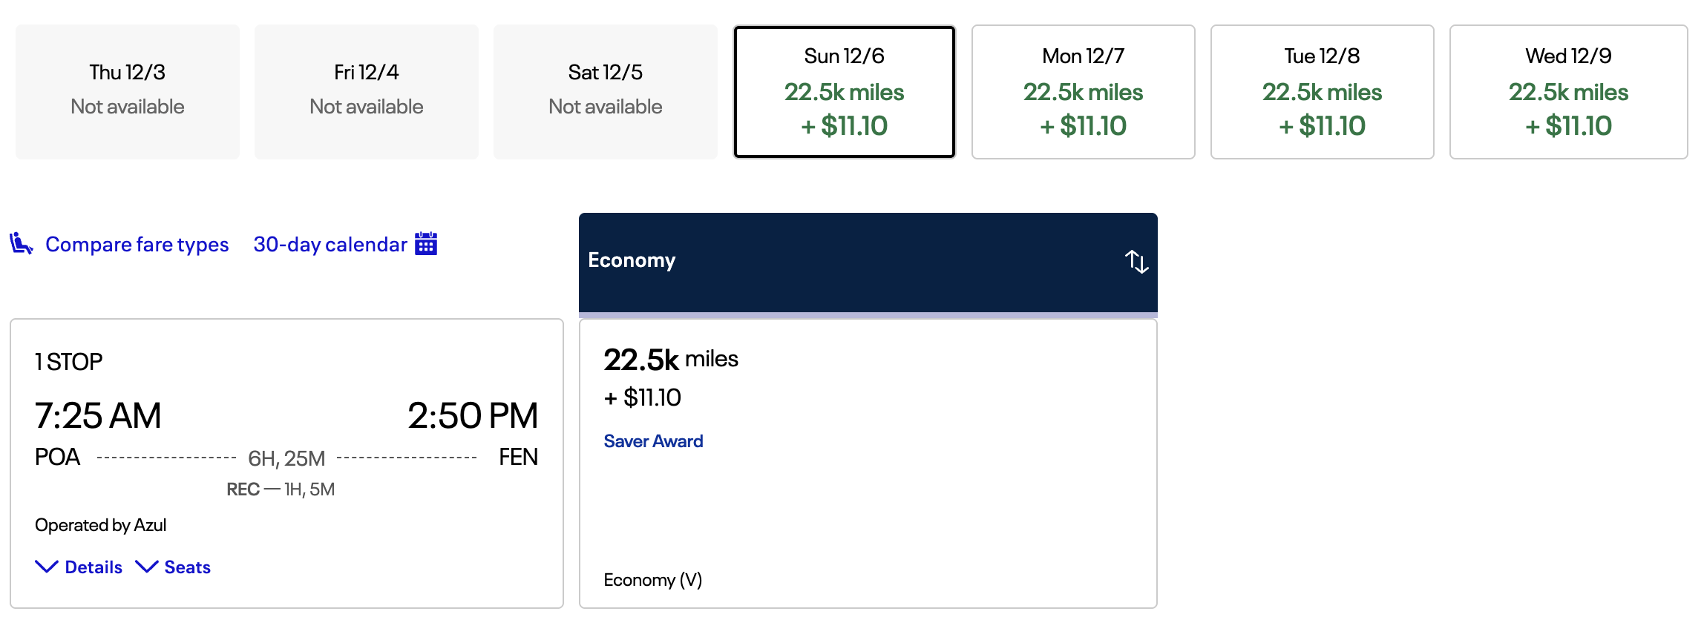Image resolution: width=1704 pixels, height=617 pixels.
Task: Choose the Tue 12/8 date tab
Action: pyautogui.click(x=1322, y=92)
